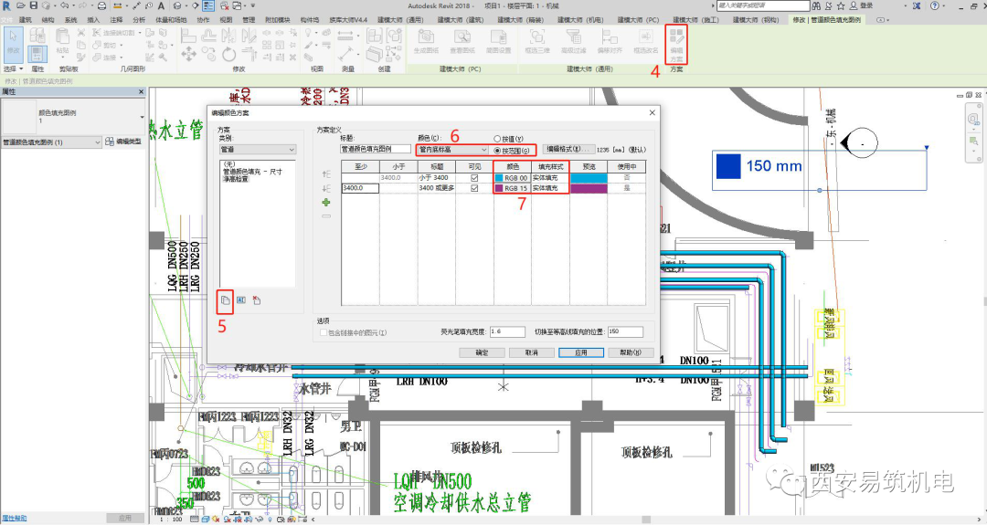Click the 应用 button in dialog
987x525 pixels.
(581, 352)
